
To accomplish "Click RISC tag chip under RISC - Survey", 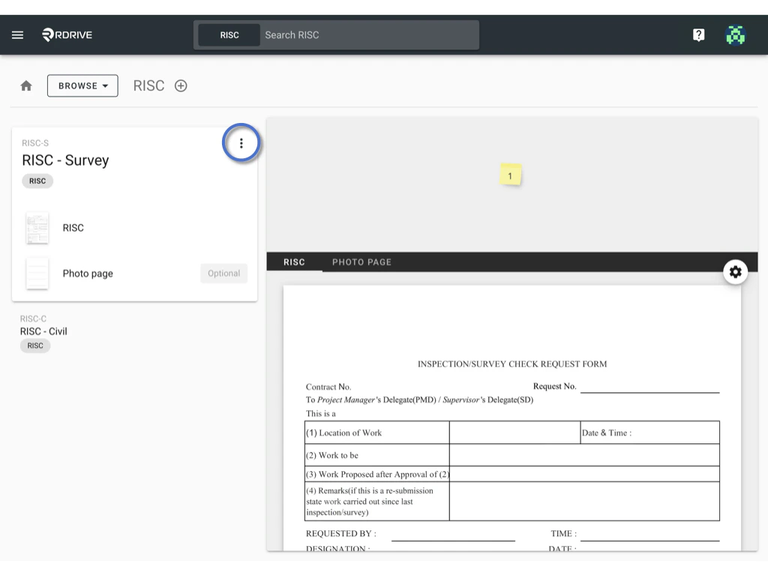I will click(x=37, y=181).
